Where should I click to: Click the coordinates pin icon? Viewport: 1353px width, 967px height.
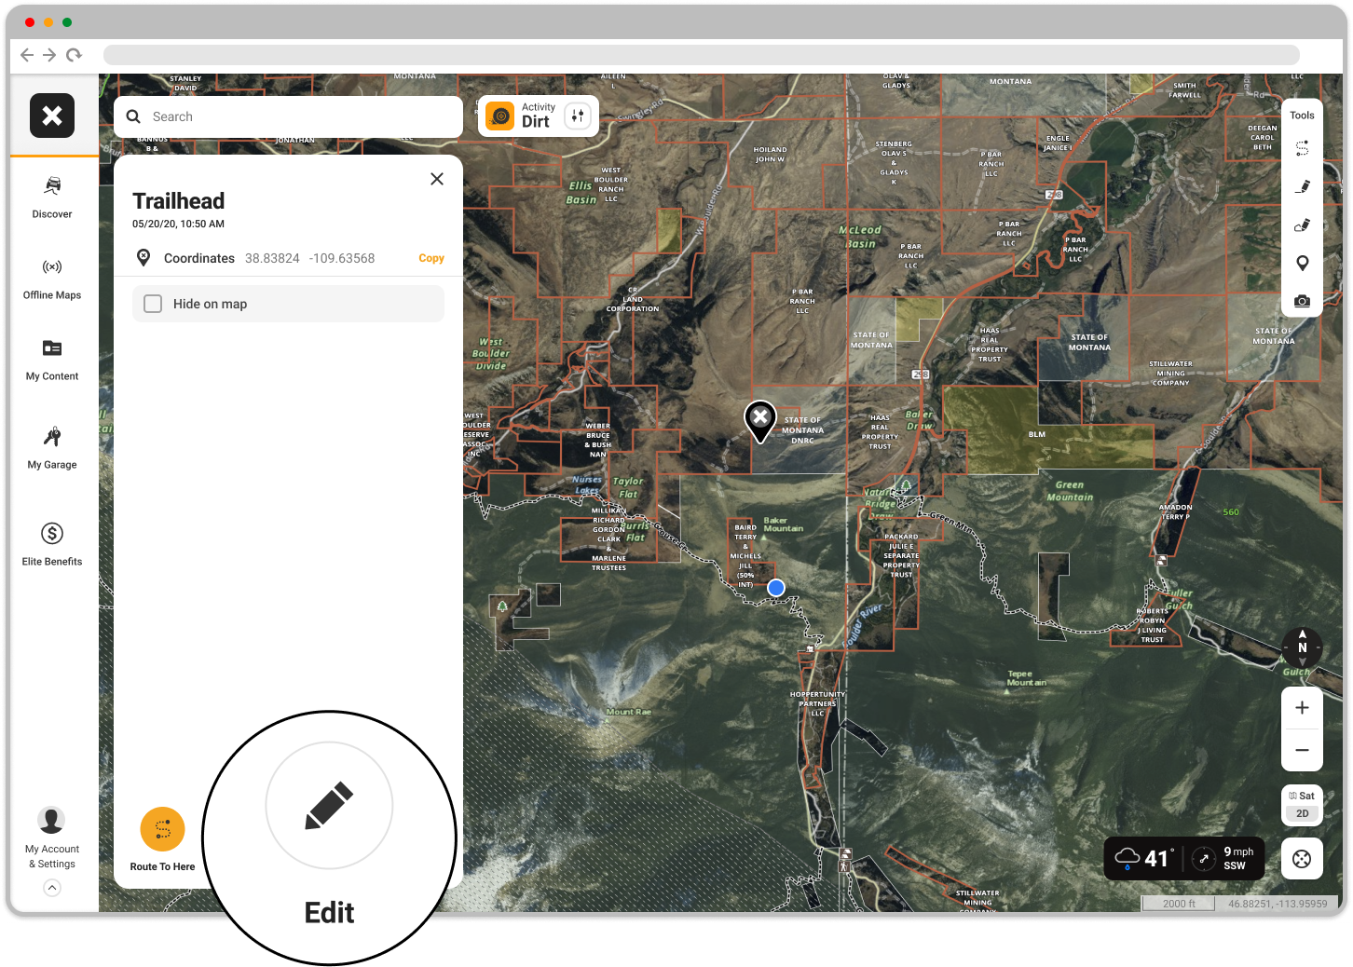[143, 257]
